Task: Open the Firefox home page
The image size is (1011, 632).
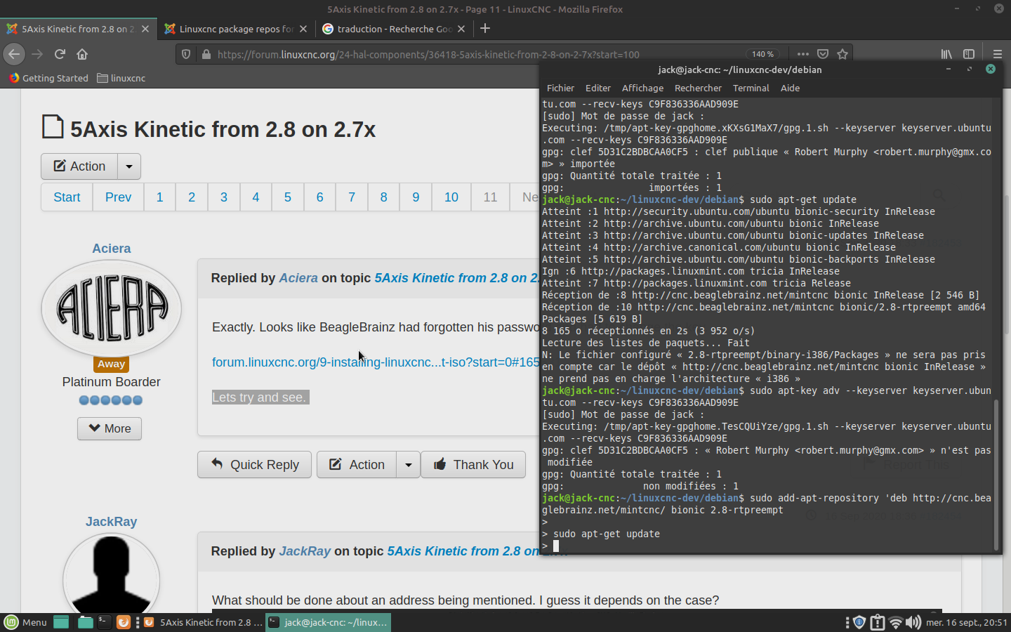Action: 82,54
